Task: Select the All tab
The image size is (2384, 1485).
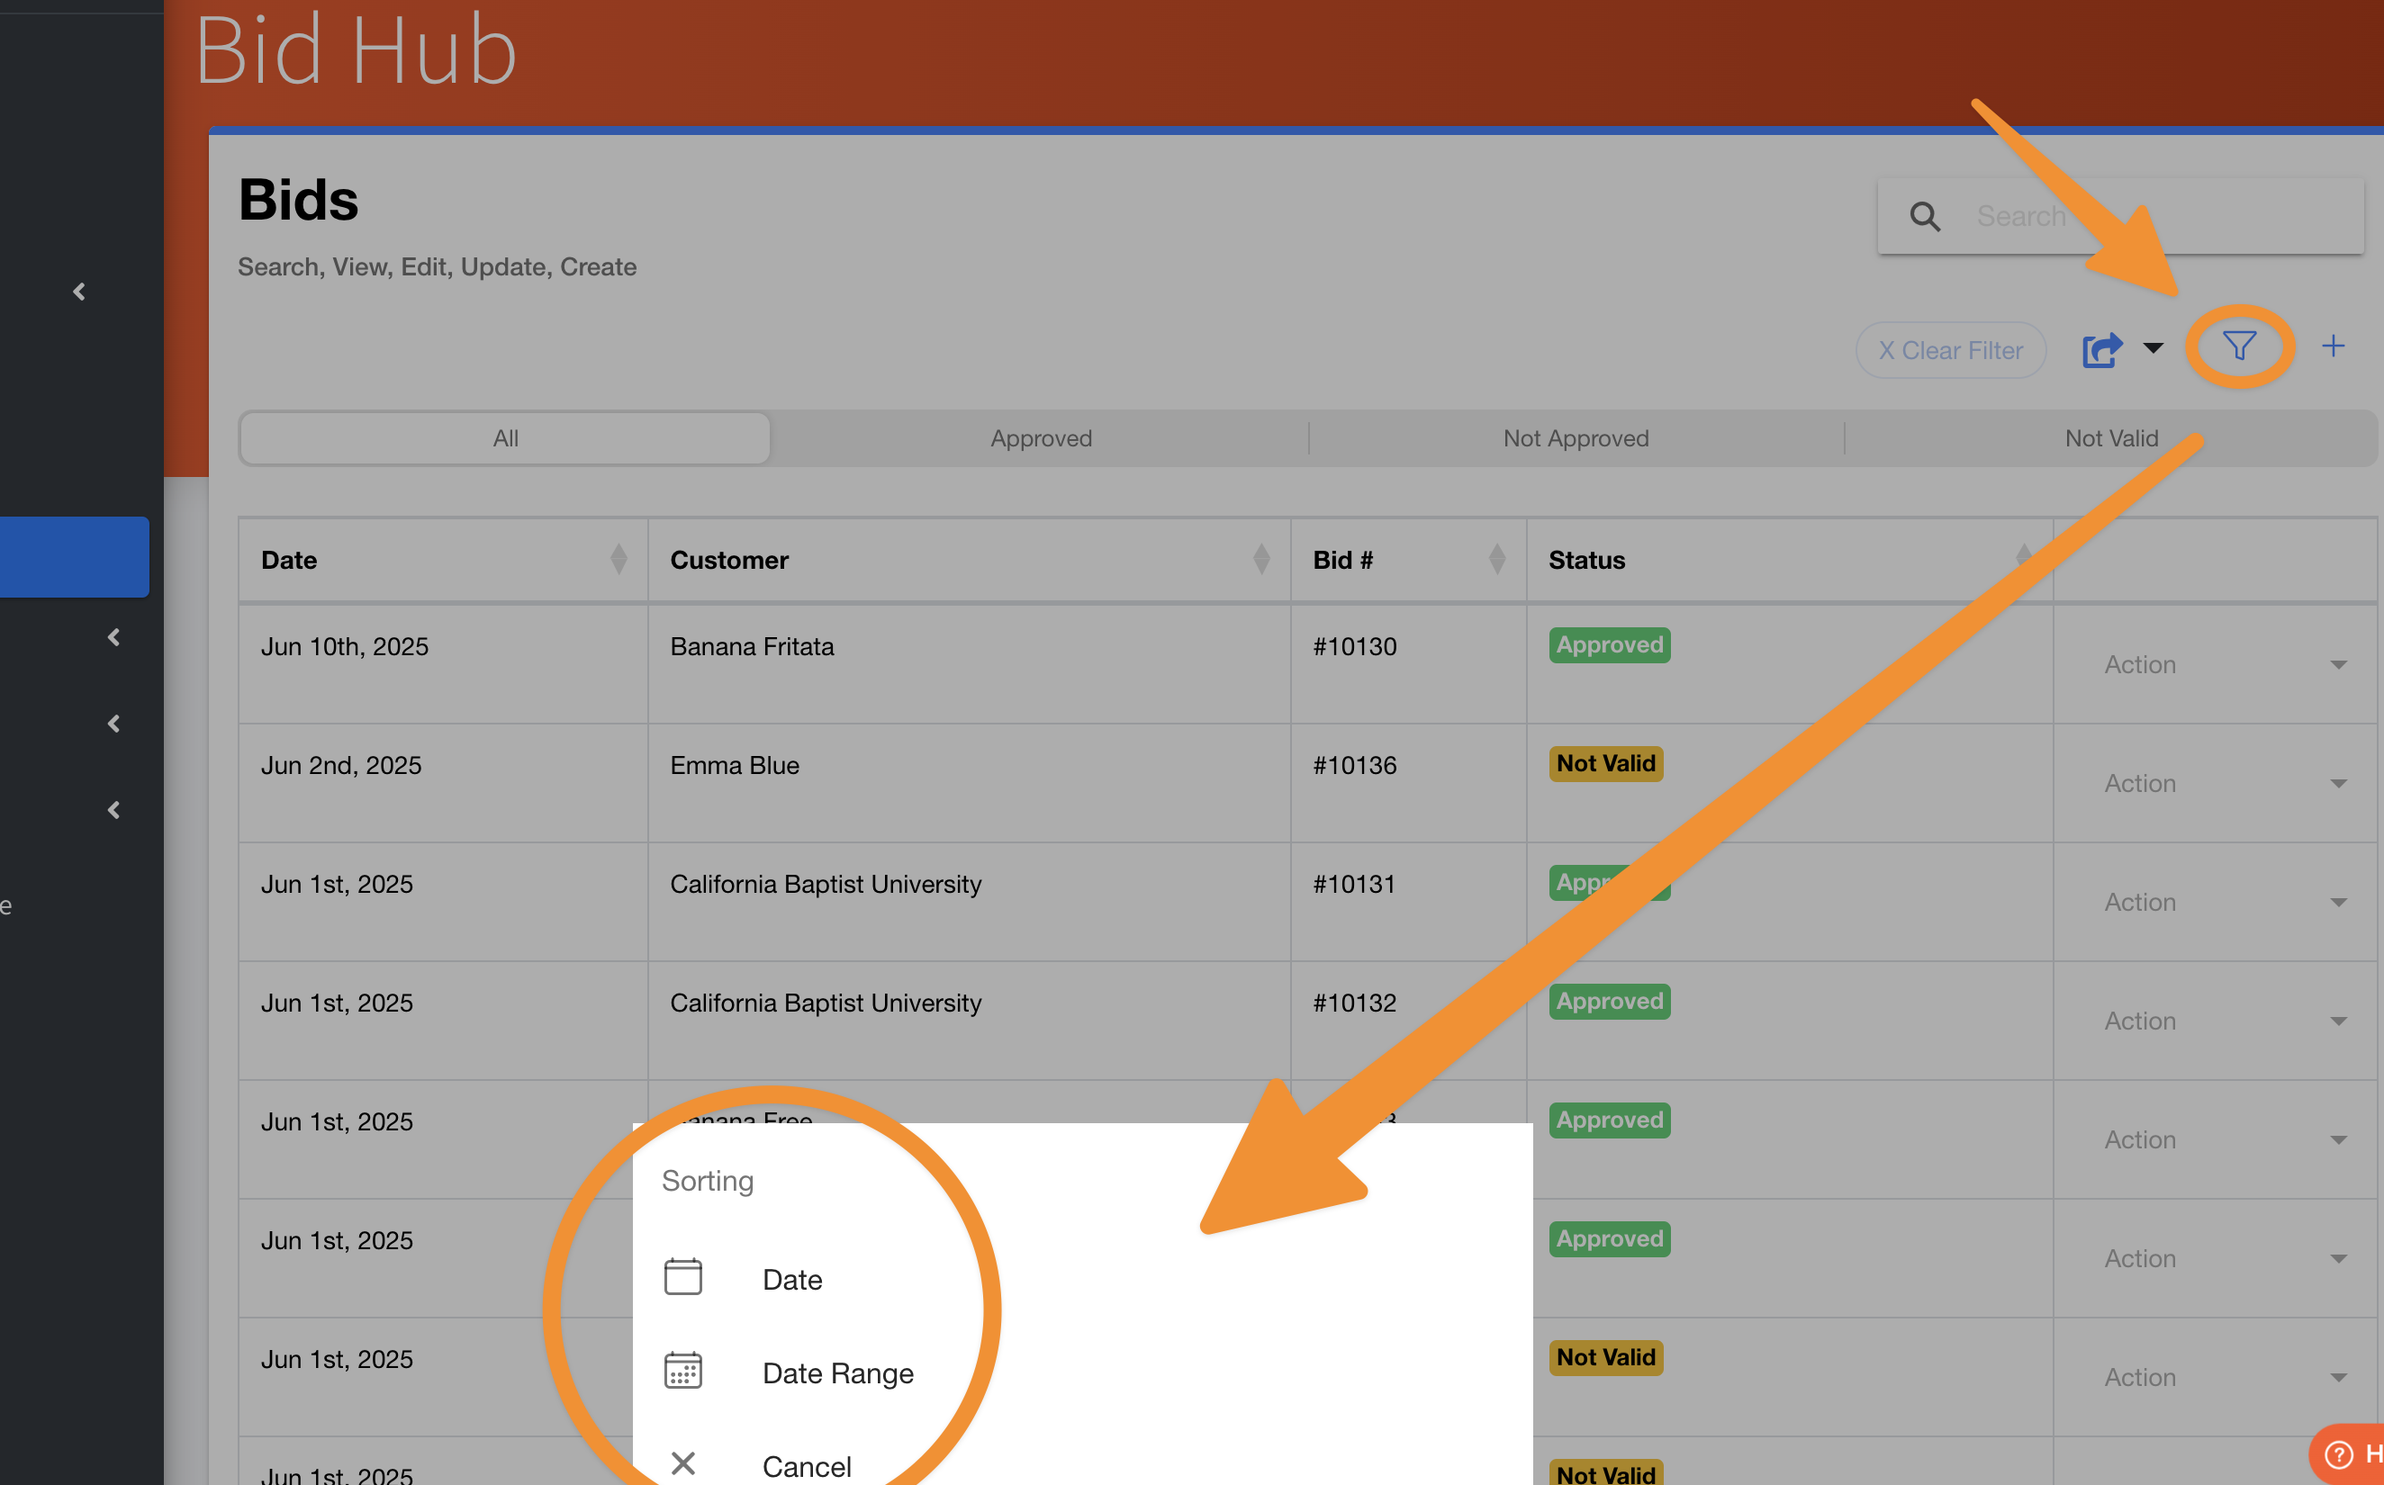Action: click(505, 438)
